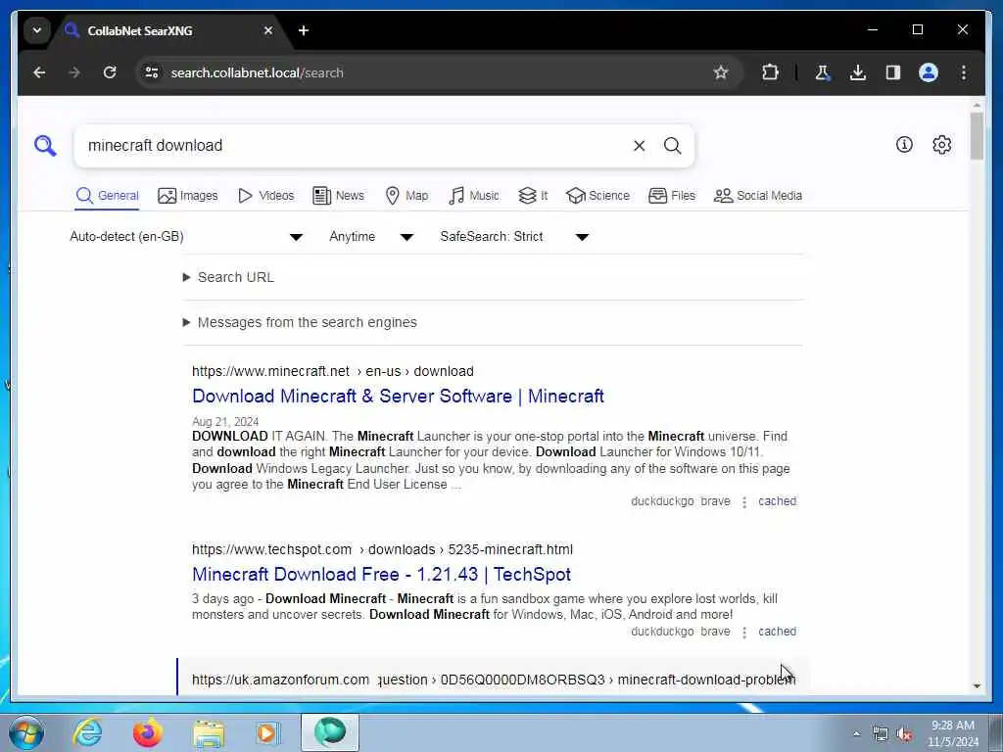Click browser forward arrow
The image size is (1003, 752).
tap(74, 72)
